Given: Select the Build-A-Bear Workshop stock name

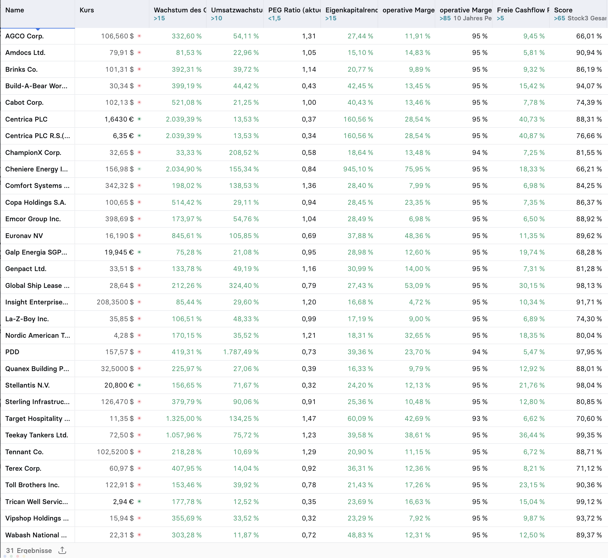Looking at the screenshot, I should click(37, 86).
